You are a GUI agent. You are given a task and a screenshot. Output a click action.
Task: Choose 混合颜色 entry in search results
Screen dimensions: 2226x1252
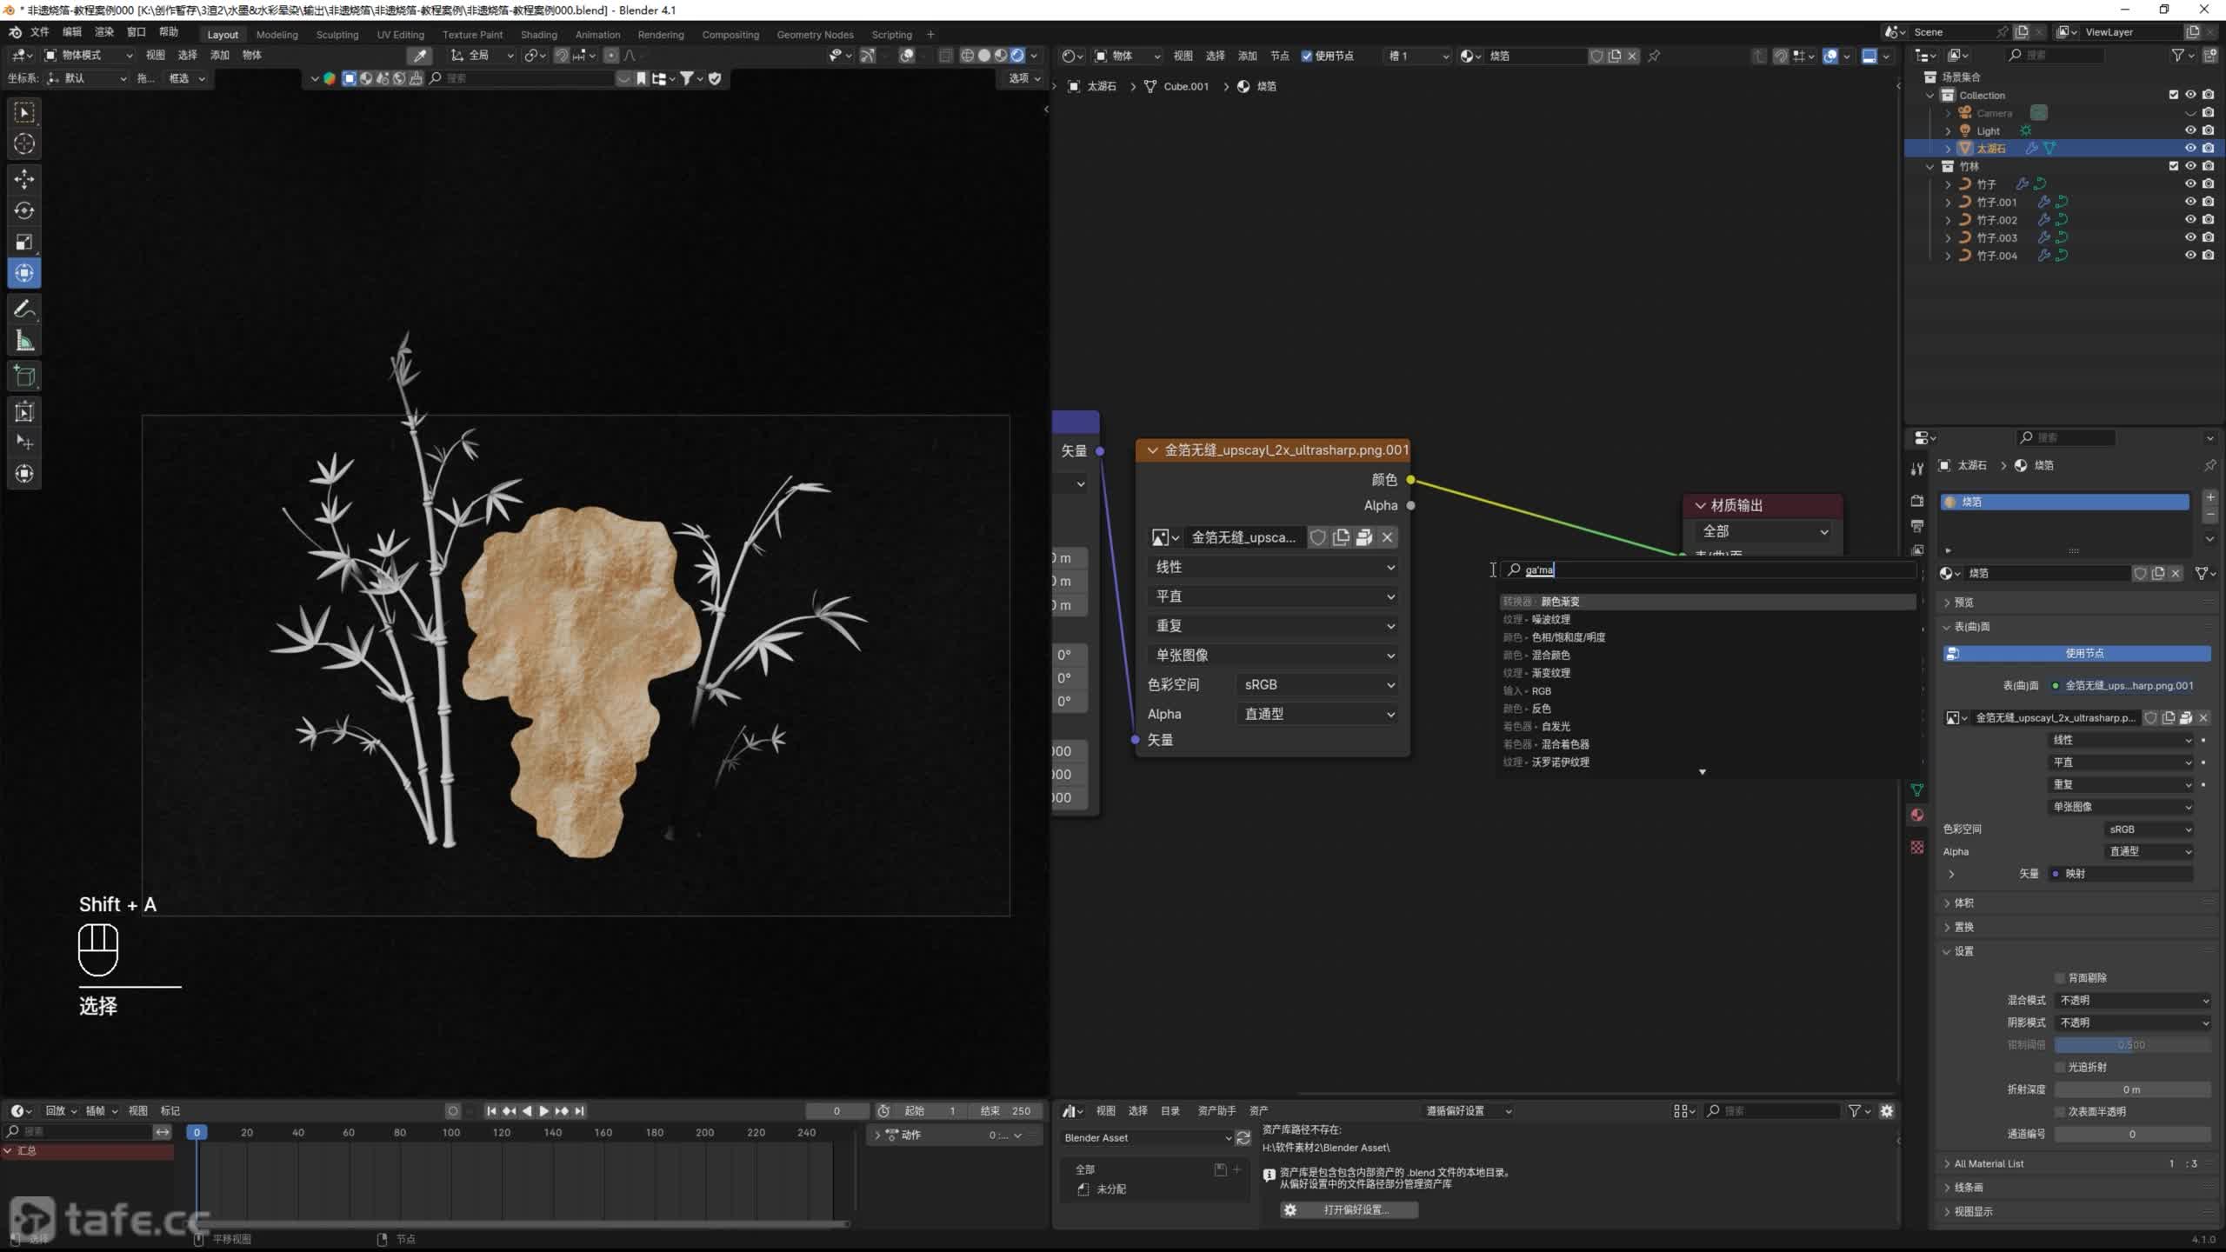click(x=1550, y=655)
